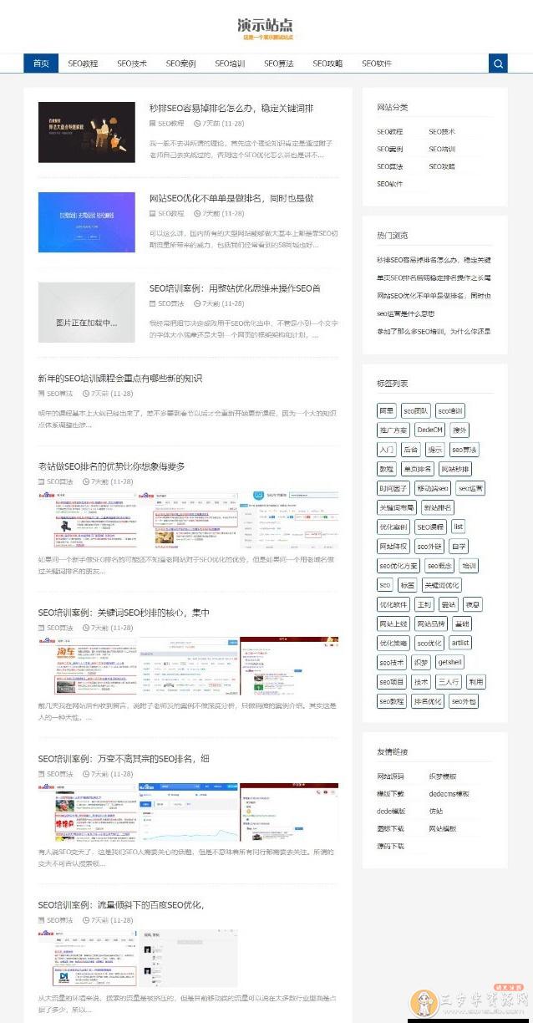Image resolution: width=533 pixels, height=1023 pixels.
Task: Click the getshell tag
Action: [x=449, y=662]
